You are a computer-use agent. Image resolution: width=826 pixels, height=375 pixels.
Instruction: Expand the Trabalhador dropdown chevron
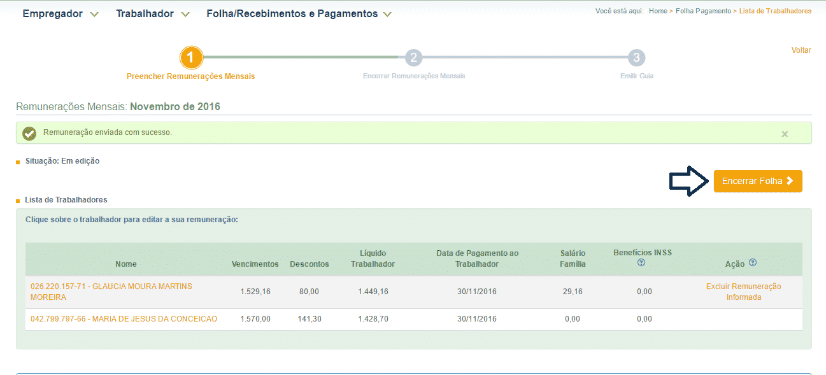point(185,15)
